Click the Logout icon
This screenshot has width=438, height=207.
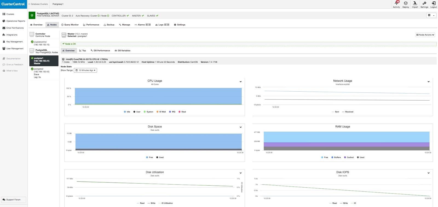click(x=434, y=4)
